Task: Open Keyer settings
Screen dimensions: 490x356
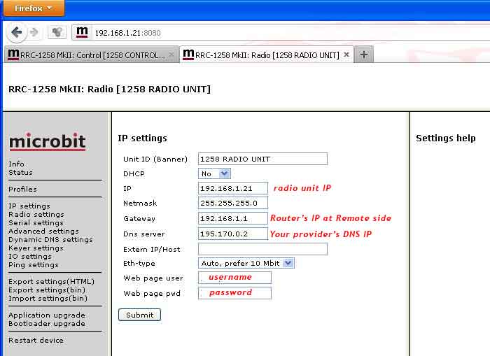Action: pos(36,248)
